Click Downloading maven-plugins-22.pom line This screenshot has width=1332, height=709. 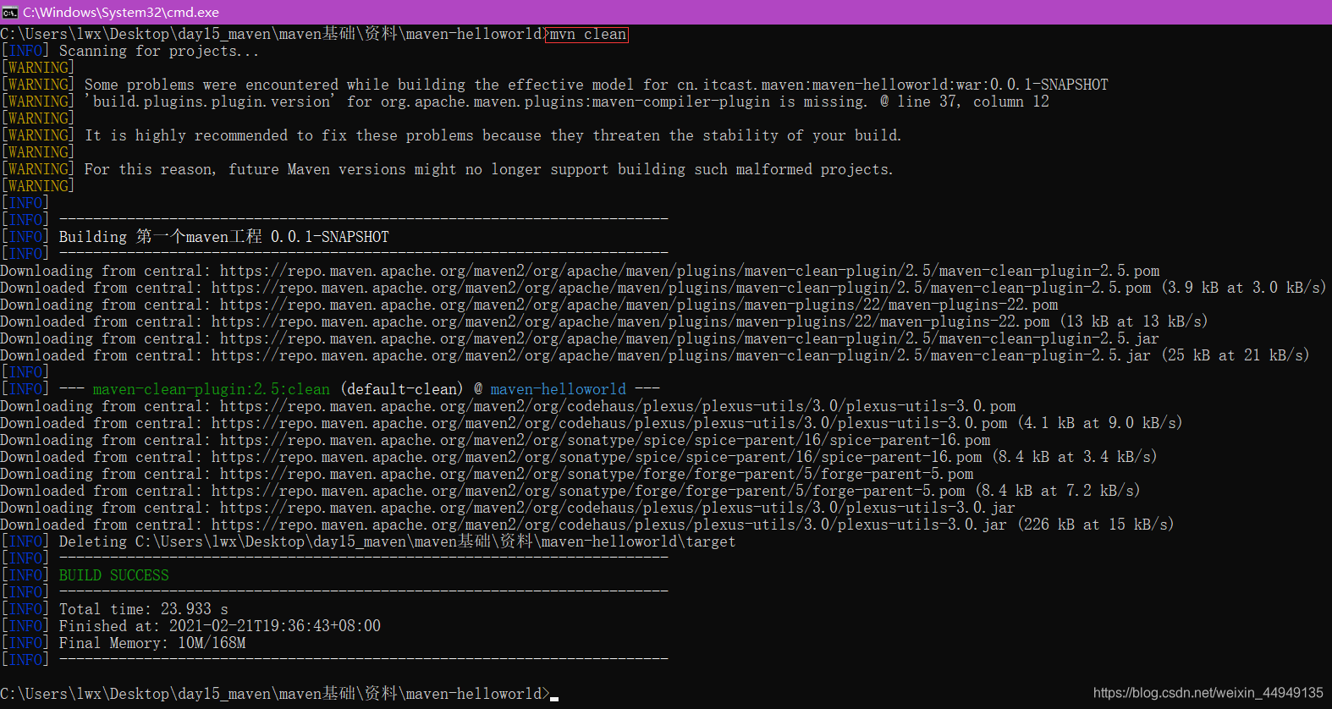coord(529,305)
